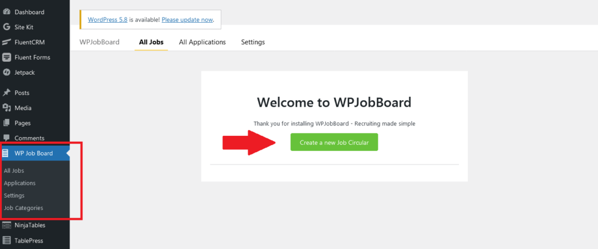Click the NinjaTables table icon
Image resolution: width=598 pixels, height=249 pixels.
(x=6, y=226)
